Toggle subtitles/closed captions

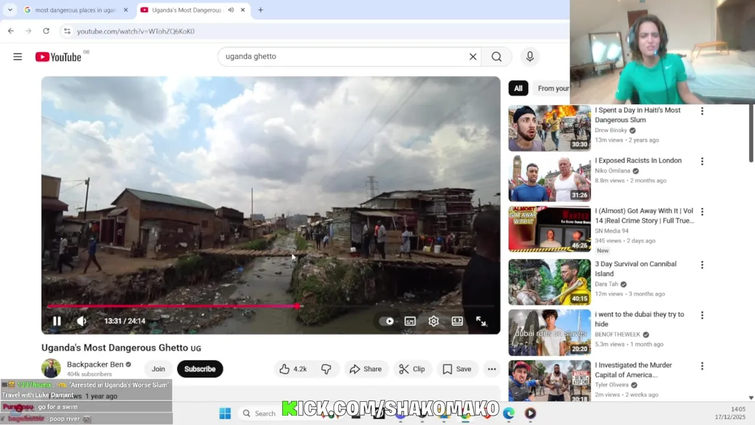tap(410, 321)
